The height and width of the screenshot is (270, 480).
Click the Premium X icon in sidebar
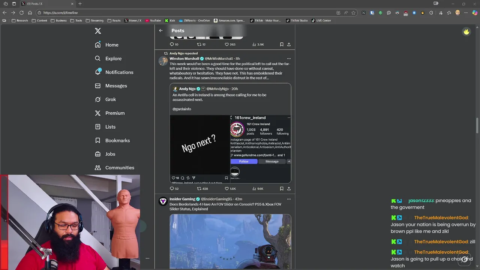98,113
